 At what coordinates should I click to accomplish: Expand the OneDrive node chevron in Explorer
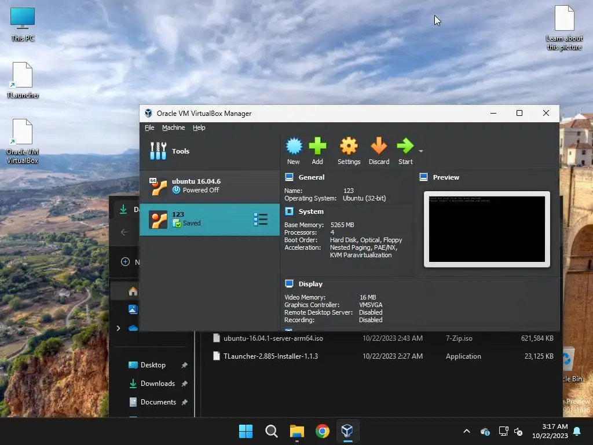tap(118, 328)
